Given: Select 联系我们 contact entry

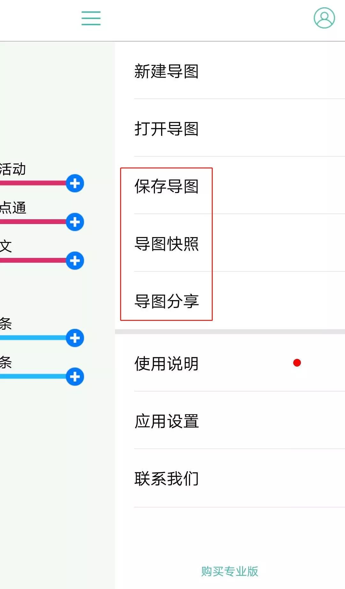Looking at the screenshot, I should point(230,478).
